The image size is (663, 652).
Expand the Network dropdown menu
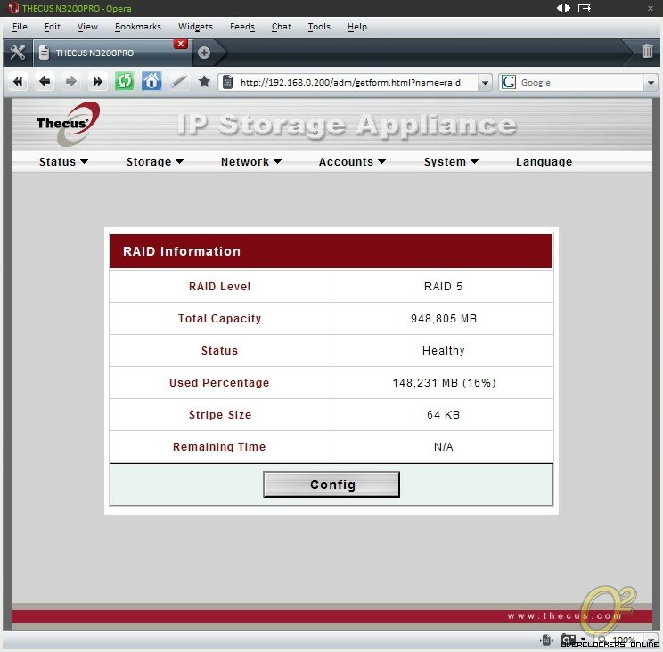tap(251, 162)
